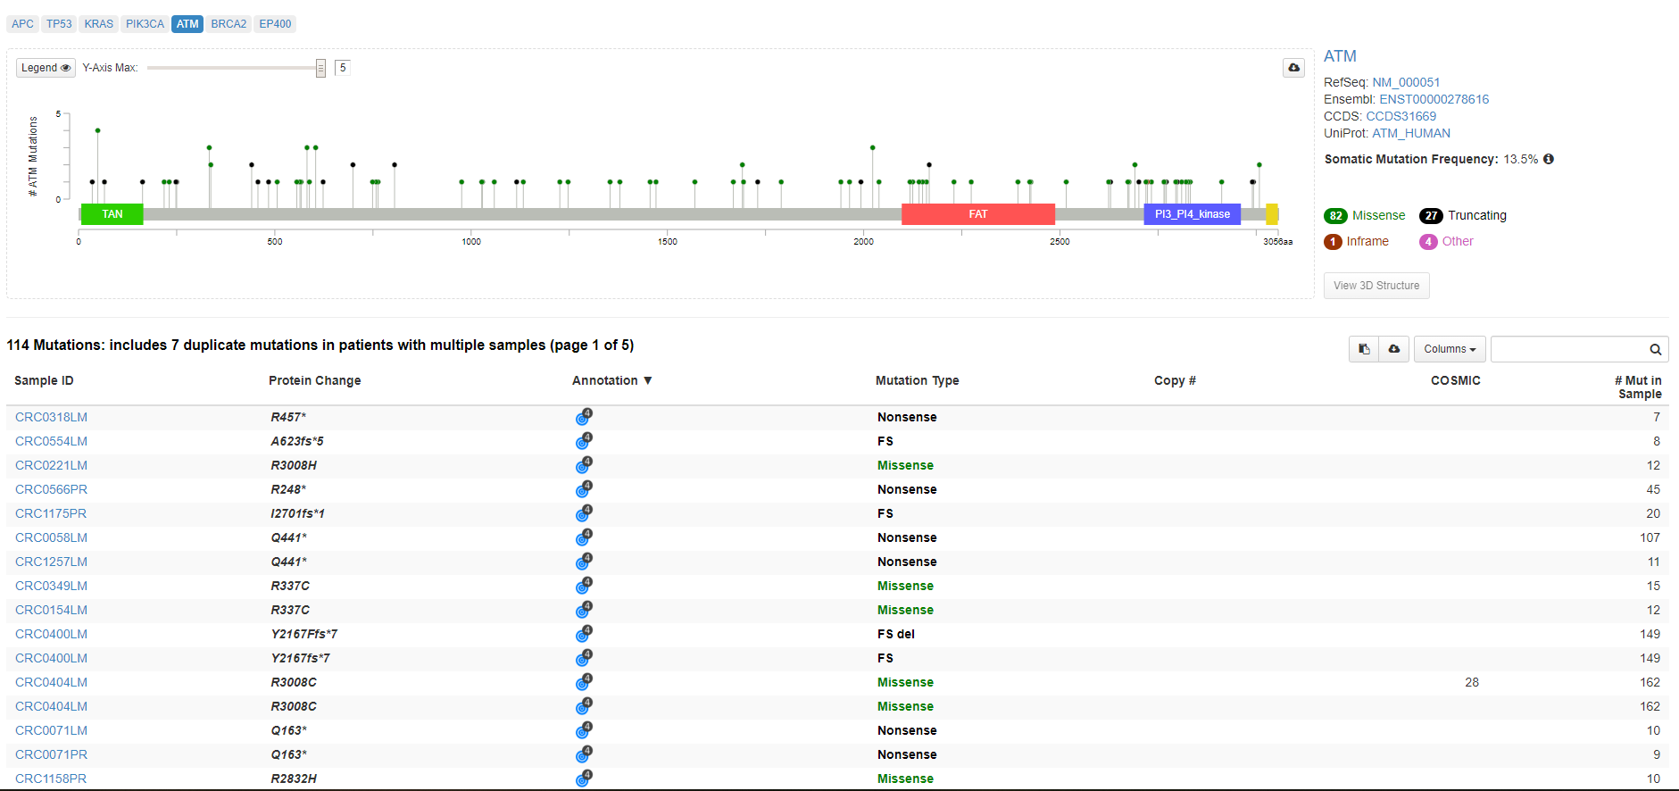The width and height of the screenshot is (1679, 791).
Task: Open annotation icon in CRC0071PR row
Action: [584, 754]
